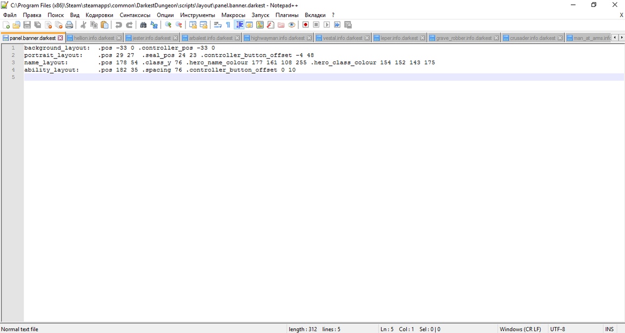Screen dimensions: 625x333
Task: Switch to the arbalest.info.darkest tab
Action: click(x=211, y=38)
